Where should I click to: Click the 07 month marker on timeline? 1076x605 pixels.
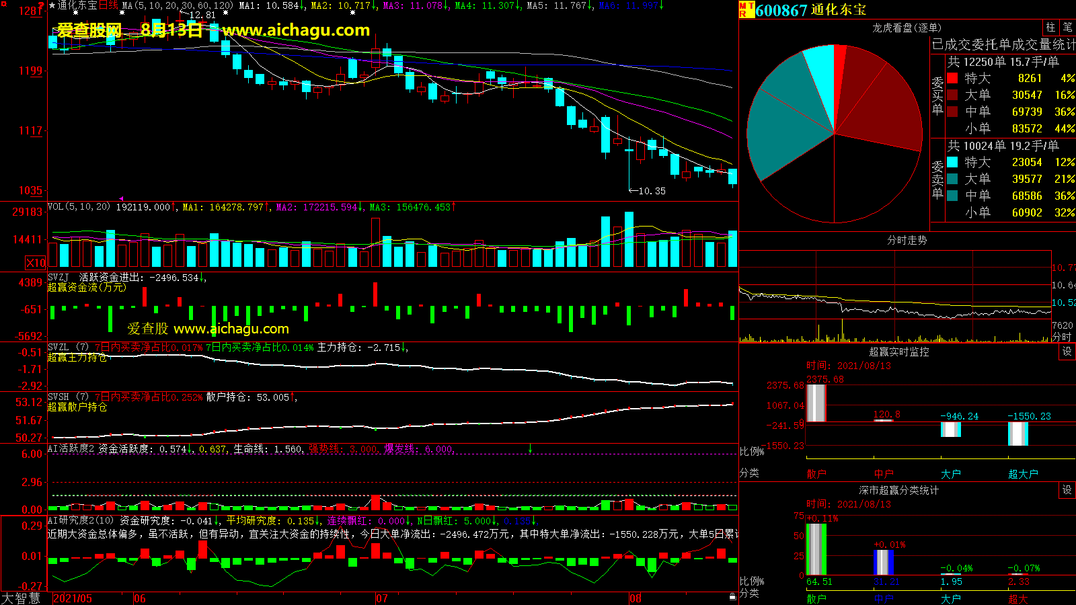(x=381, y=598)
